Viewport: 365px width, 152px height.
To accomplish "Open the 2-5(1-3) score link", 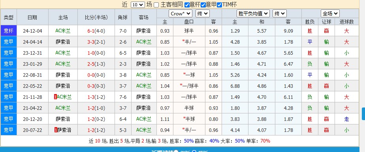I will click(x=96, y=64).
